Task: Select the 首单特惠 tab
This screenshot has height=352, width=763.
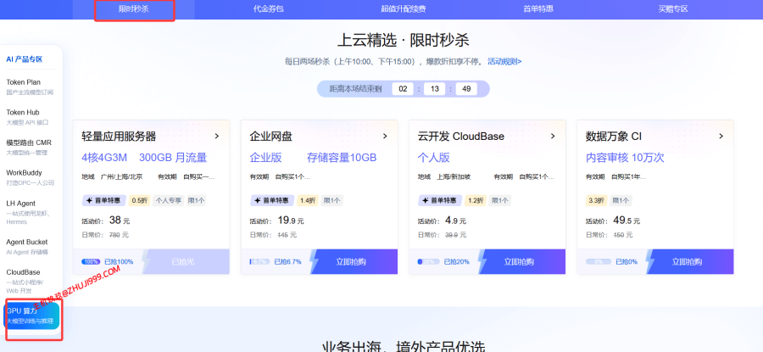Action: tap(538, 9)
